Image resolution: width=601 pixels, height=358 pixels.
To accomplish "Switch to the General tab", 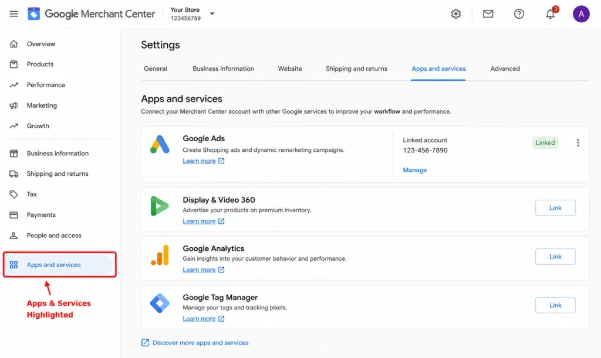I will 155,69.
